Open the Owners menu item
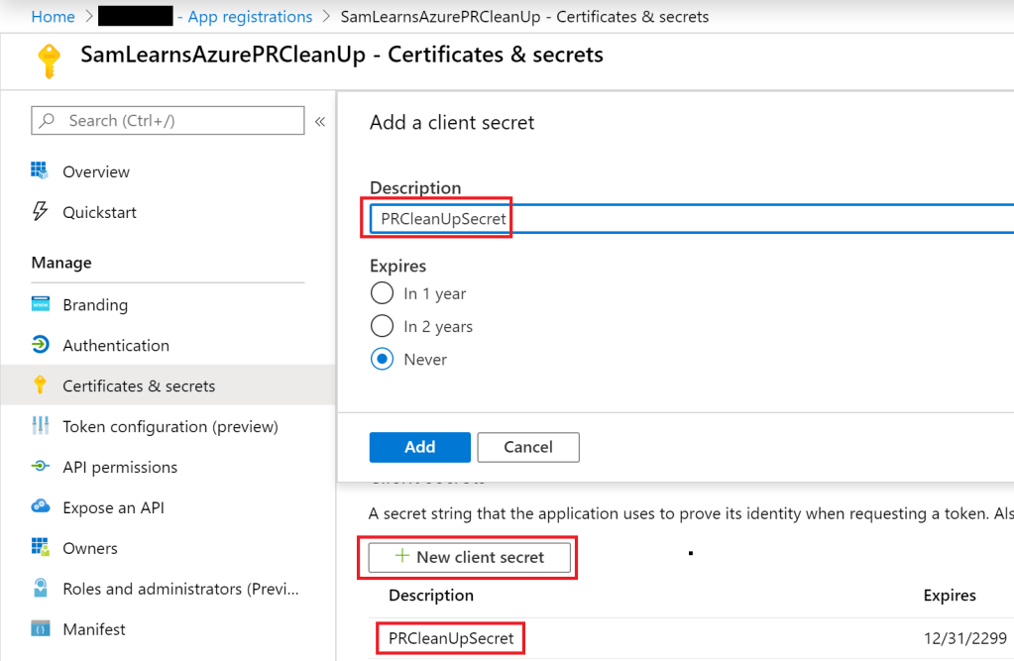 pyautogui.click(x=90, y=548)
